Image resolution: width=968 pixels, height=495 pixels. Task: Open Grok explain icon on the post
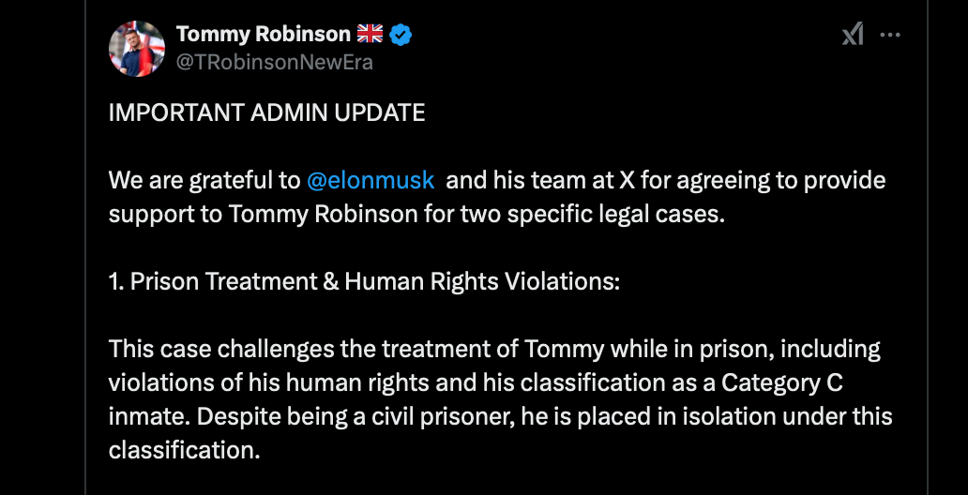pos(852,36)
